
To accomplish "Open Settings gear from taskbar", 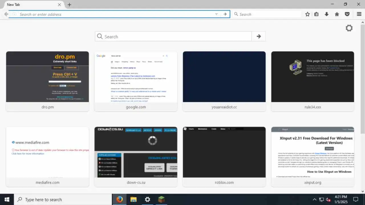I will [147, 199].
